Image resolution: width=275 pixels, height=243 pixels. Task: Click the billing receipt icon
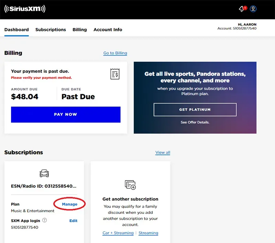115,74
